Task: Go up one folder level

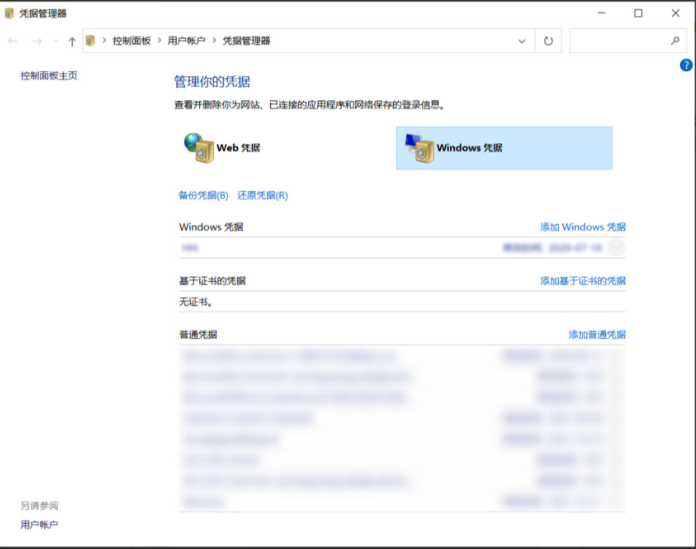Action: (x=72, y=42)
